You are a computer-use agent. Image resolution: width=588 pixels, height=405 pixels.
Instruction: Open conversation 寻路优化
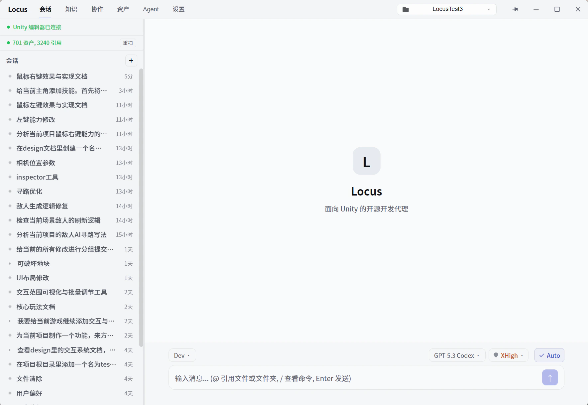[70, 192]
